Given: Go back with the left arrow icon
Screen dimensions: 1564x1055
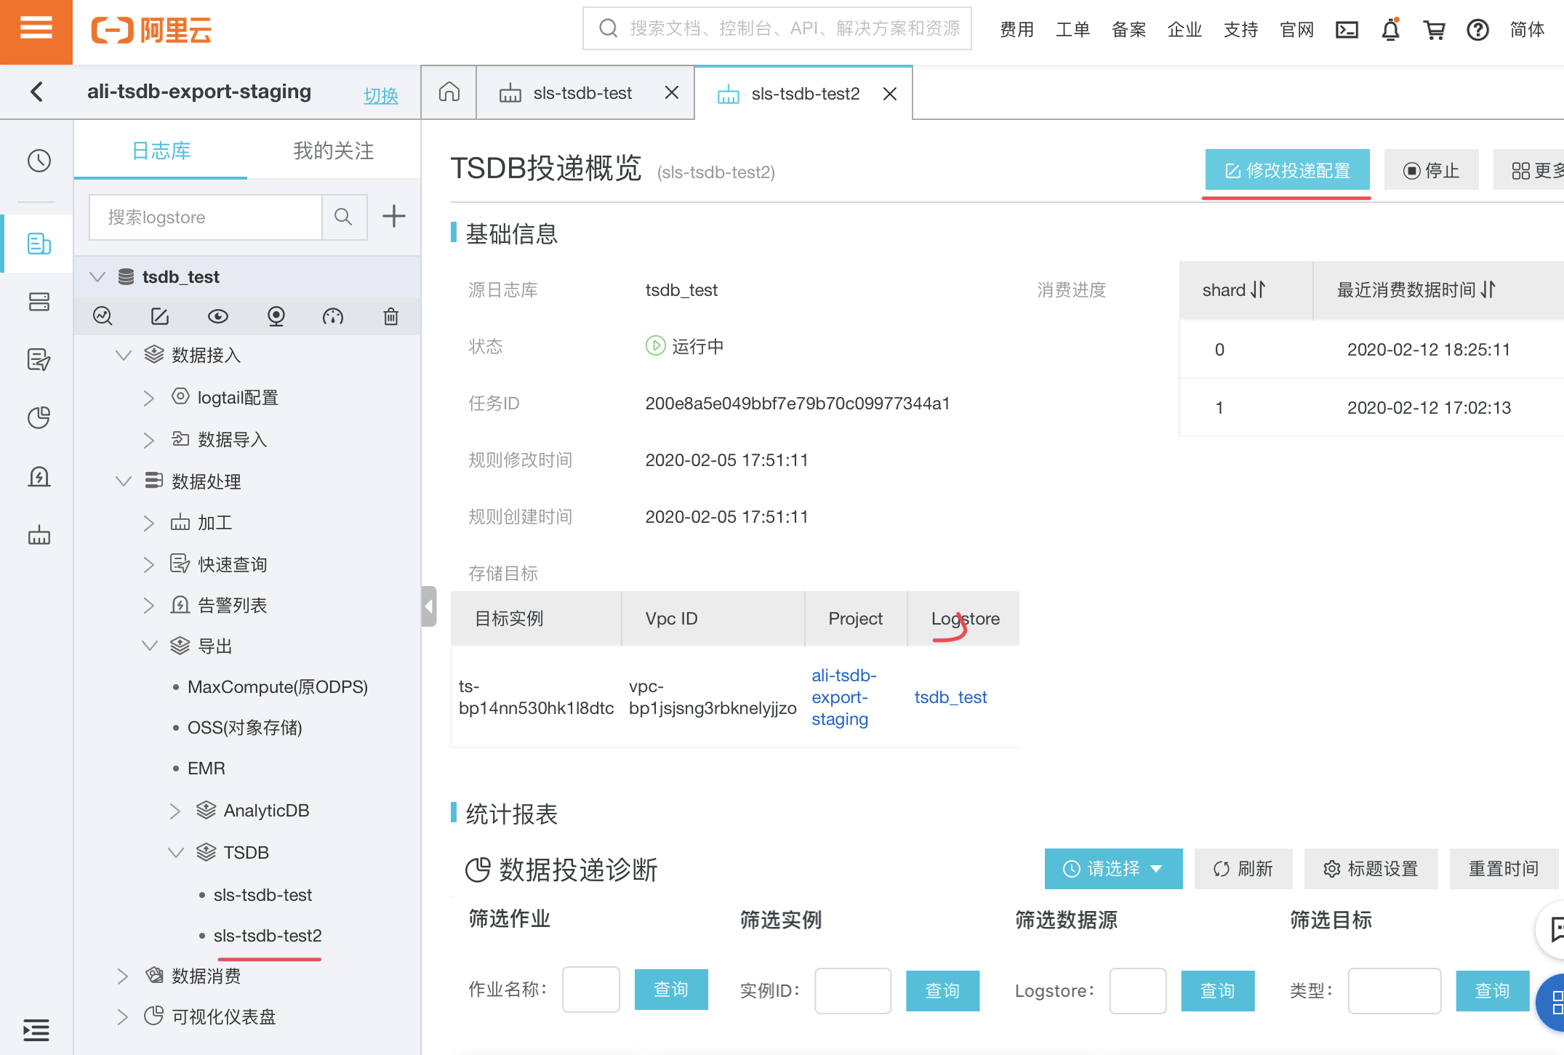Looking at the screenshot, I should pyautogui.click(x=37, y=92).
